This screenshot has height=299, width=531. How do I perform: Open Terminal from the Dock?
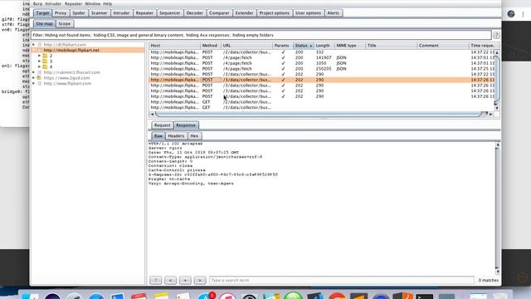pyautogui.click(x=424, y=297)
